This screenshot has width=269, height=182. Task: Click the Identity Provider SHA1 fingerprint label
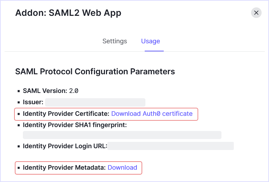tap(75, 125)
